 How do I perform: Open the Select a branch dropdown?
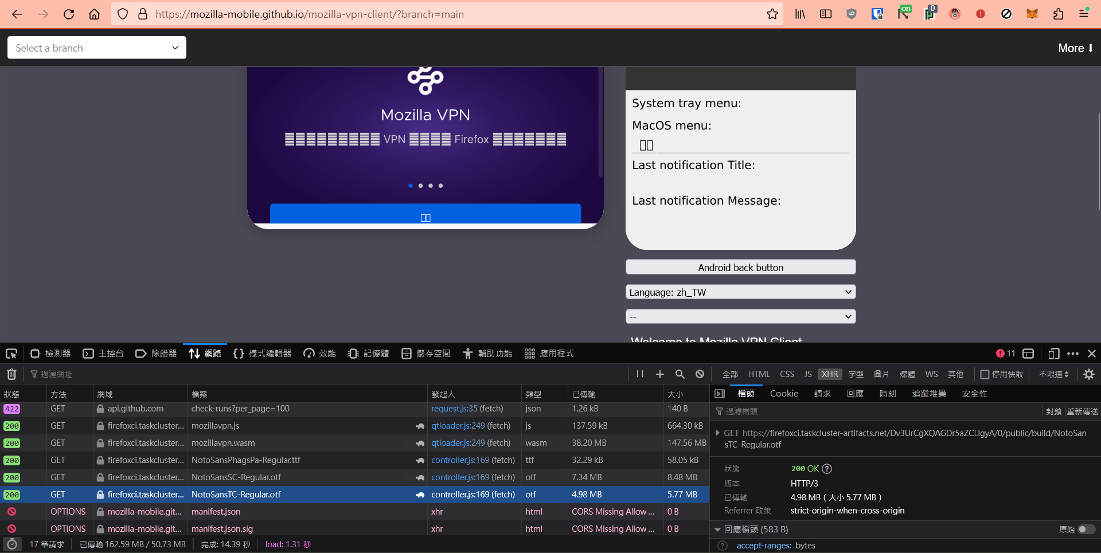coord(97,48)
